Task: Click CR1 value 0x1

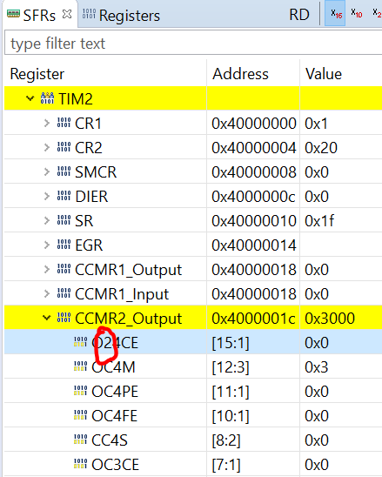Action: point(317,124)
